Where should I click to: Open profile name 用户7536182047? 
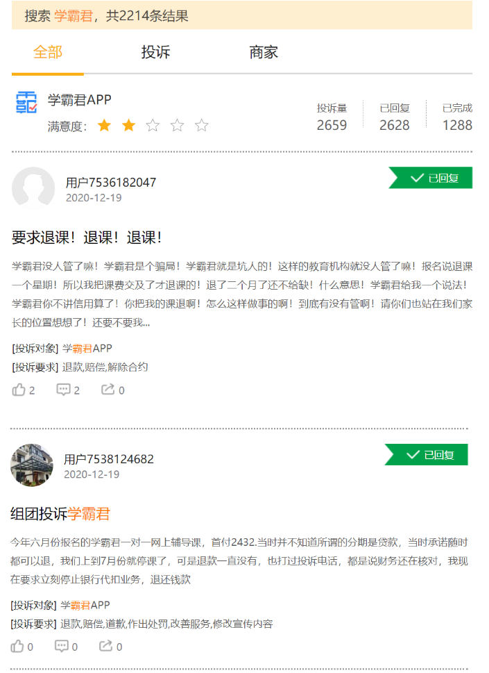pyautogui.click(x=110, y=183)
